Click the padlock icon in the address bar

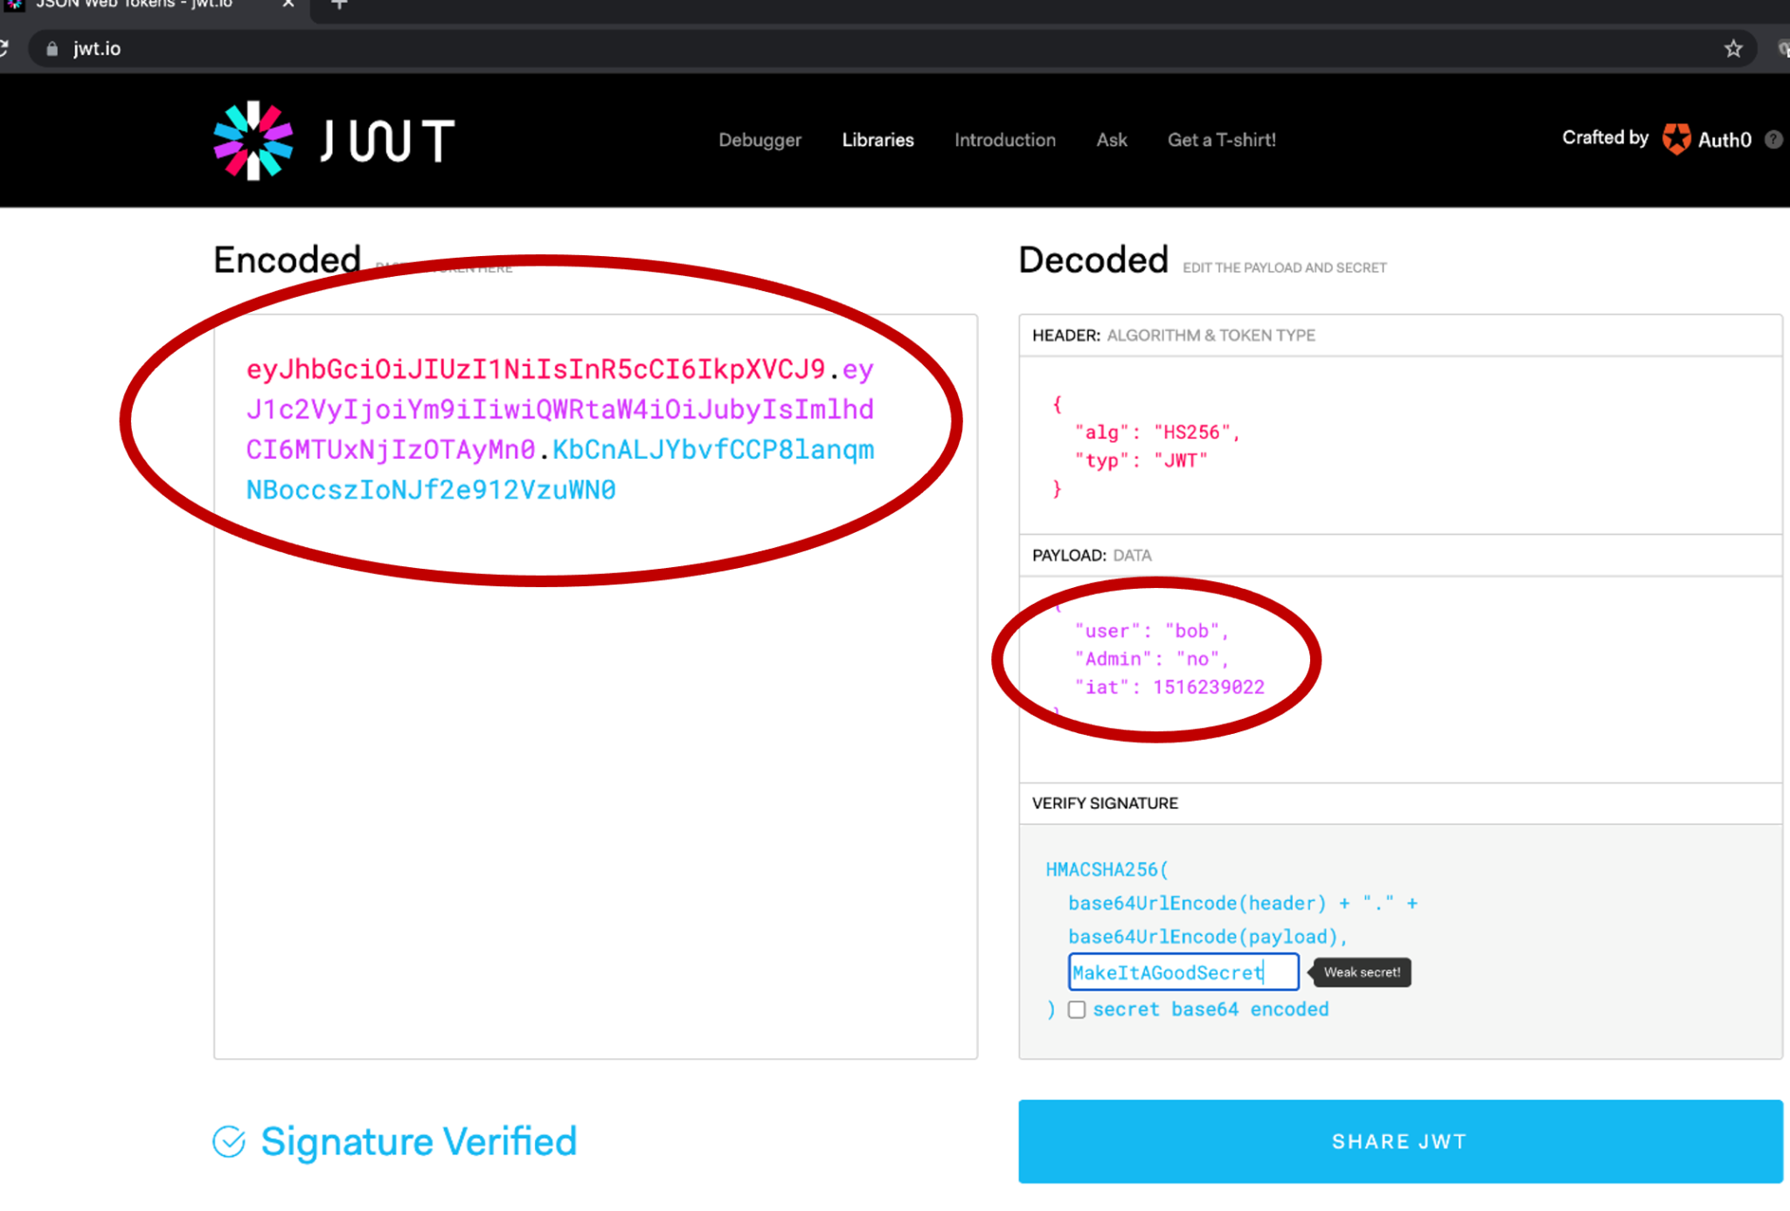[x=52, y=49]
